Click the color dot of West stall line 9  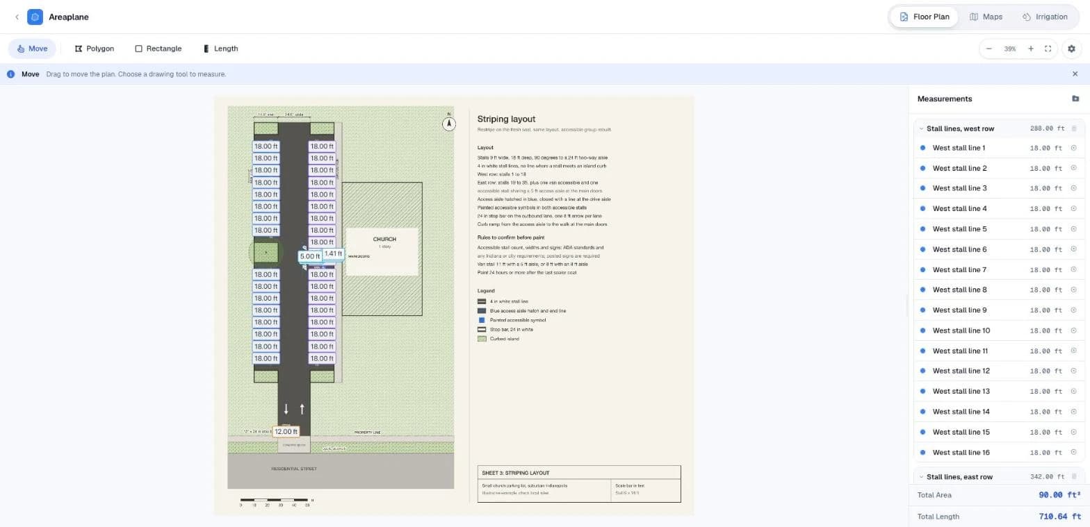[922, 310]
